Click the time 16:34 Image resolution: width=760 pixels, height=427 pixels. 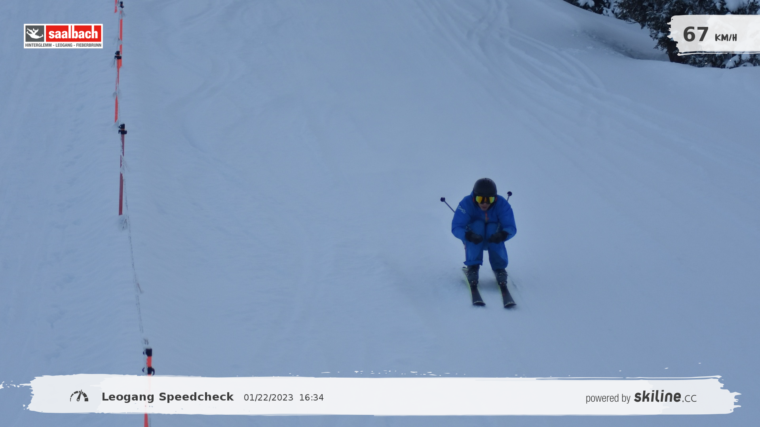311,398
